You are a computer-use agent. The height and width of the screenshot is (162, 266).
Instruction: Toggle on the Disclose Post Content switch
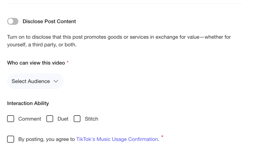tap(13, 21)
